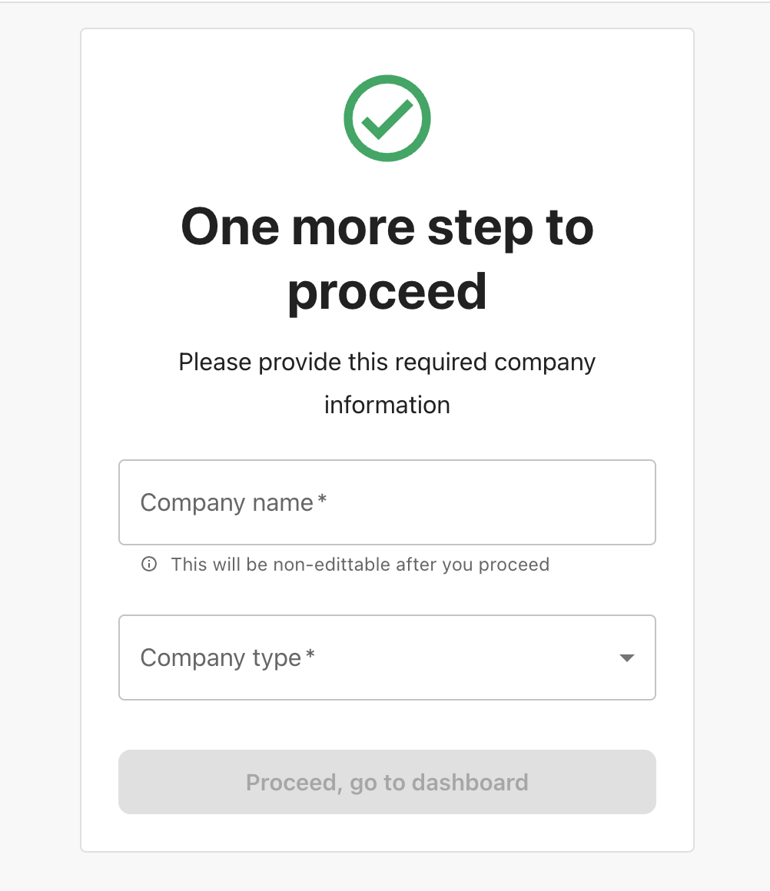Click the asterisk next to Company name
This screenshot has width=770, height=891.
pos(323,498)
